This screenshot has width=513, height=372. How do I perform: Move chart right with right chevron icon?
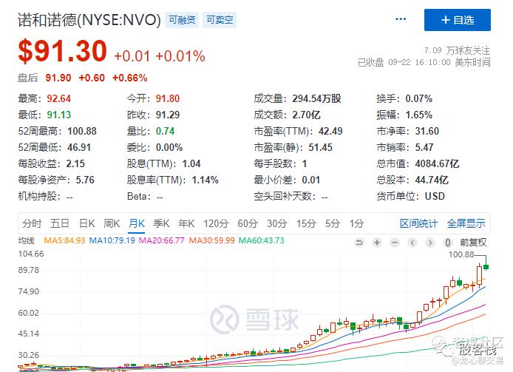coord(430,243)
